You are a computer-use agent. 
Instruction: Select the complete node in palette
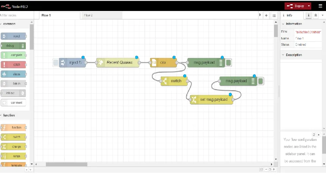(14, 55)
